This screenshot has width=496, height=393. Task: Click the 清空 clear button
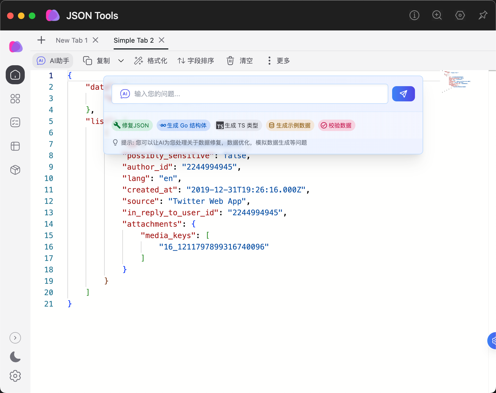pyautogui.click(x=240, y=61)
